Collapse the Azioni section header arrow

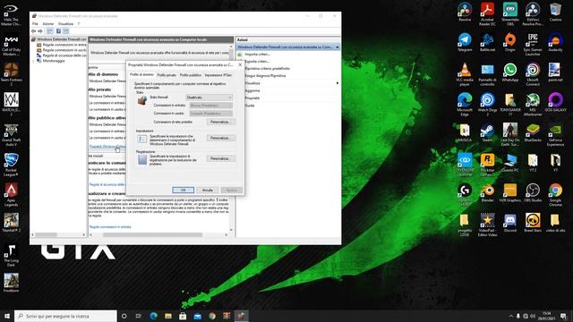click(x=337, y=47)
